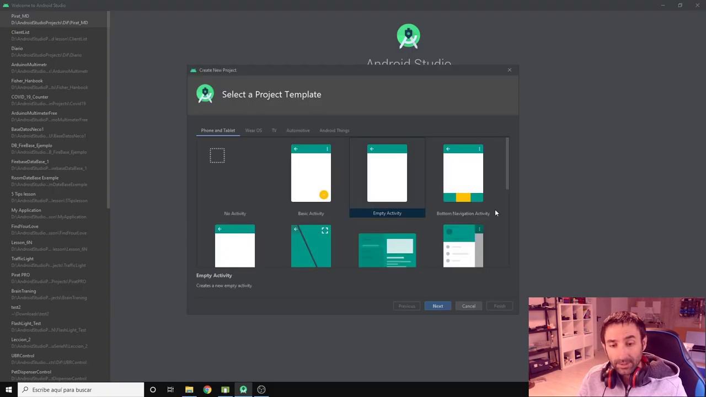The height and width of the screenshot is (397, 706).
Task: Click the Cancel button
Action: pyautogui.click(x=468, y=306)
